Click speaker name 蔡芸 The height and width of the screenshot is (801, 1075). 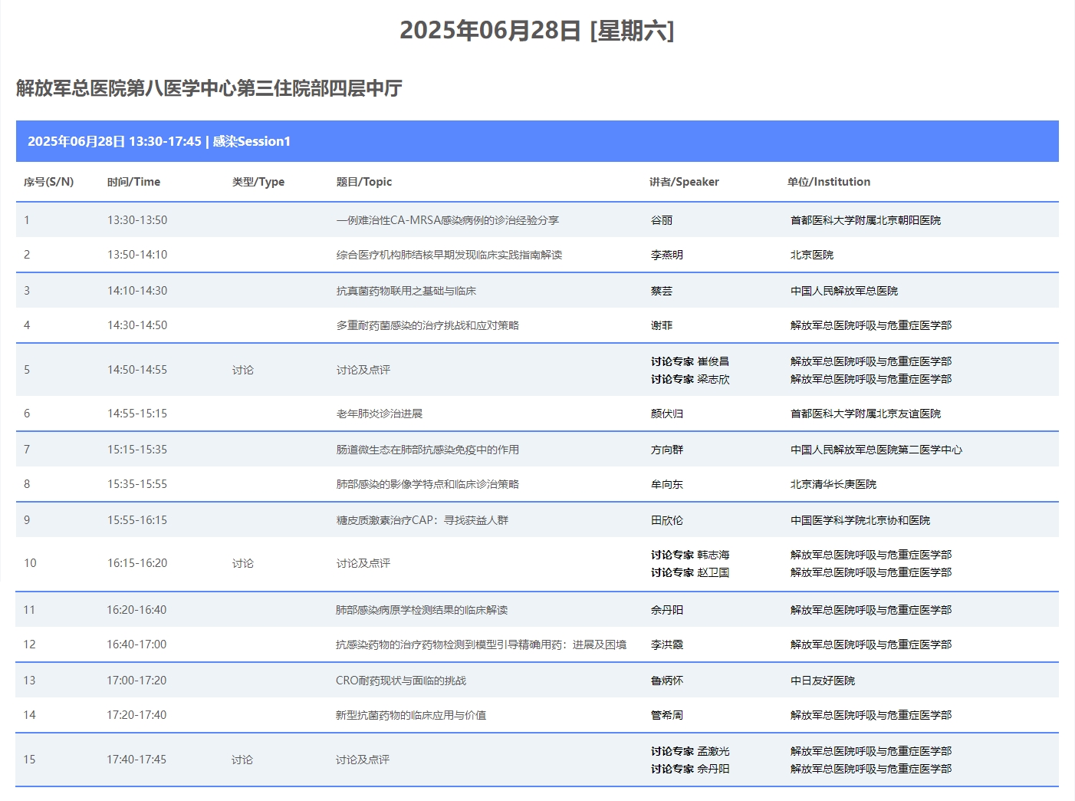[662, 291]
